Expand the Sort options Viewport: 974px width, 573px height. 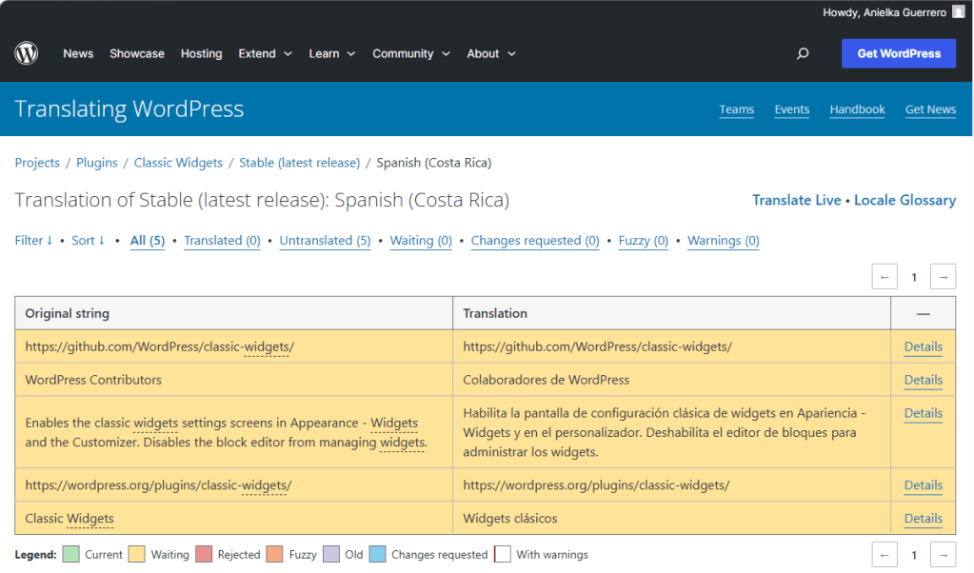point(89,241)
